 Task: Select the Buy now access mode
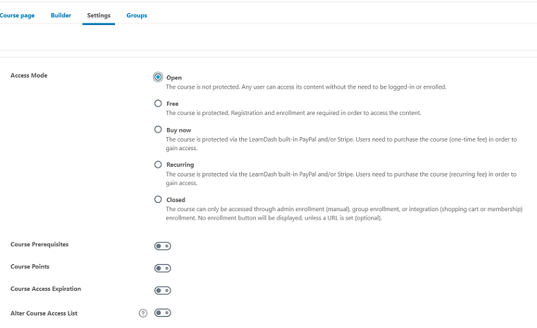click(158, 129)
